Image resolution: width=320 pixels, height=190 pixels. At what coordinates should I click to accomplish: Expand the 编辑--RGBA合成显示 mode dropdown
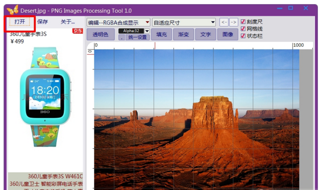[118, 22]
